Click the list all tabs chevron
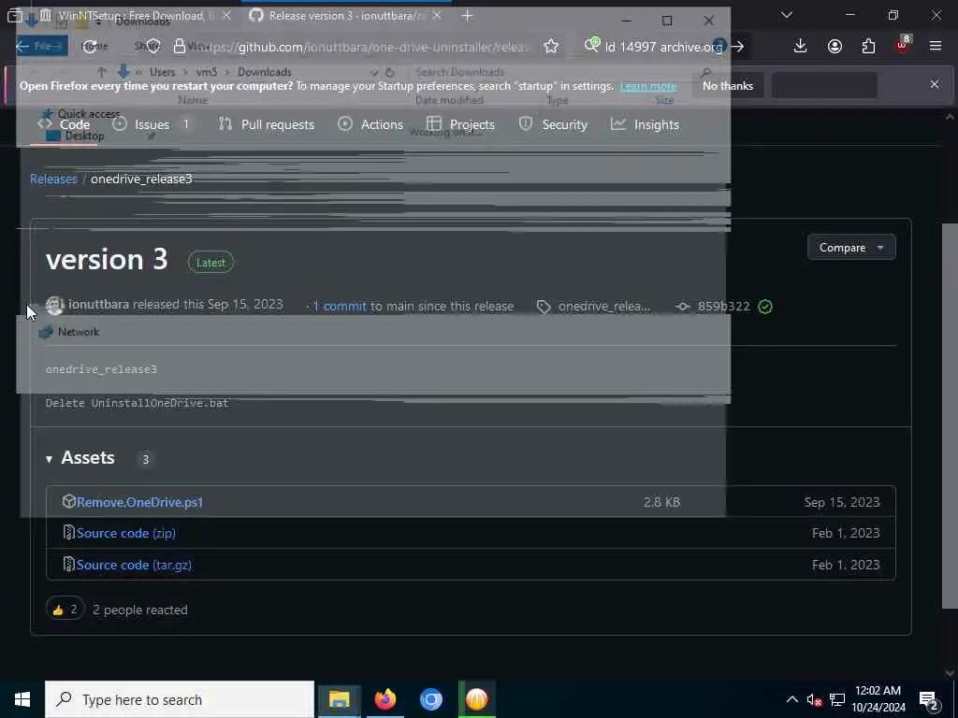 click(787, 15)
